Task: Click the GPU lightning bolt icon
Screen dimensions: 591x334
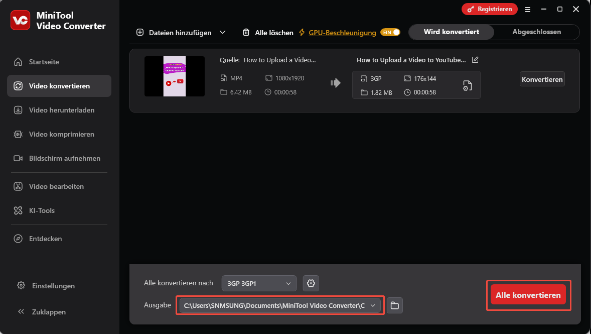Action: (302, 33)
